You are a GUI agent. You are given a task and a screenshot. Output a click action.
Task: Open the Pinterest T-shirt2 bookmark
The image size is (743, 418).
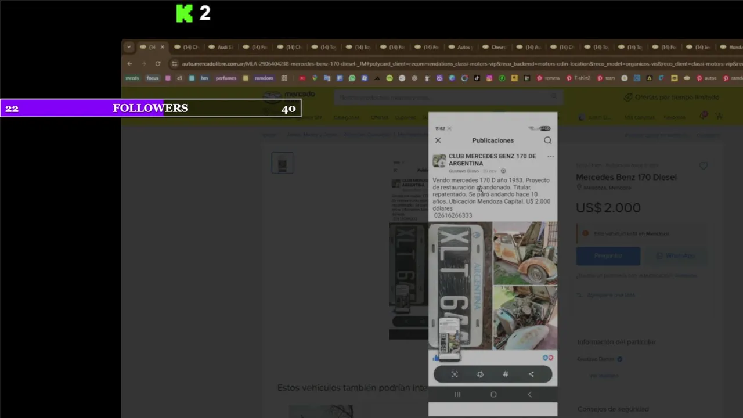pyautogui.click(x=578, y=78)
